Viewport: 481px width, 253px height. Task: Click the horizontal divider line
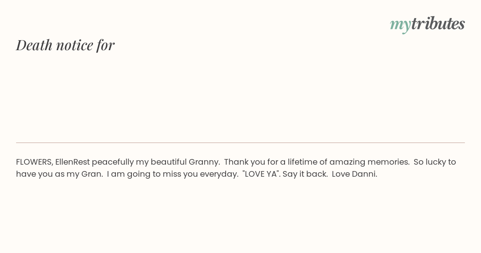pyautogui.click(x=240, y=143)
